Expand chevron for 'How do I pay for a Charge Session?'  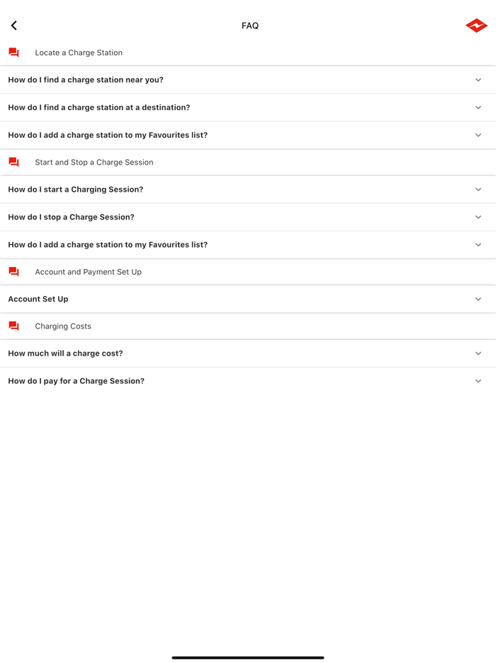click(x=478, y=381)
